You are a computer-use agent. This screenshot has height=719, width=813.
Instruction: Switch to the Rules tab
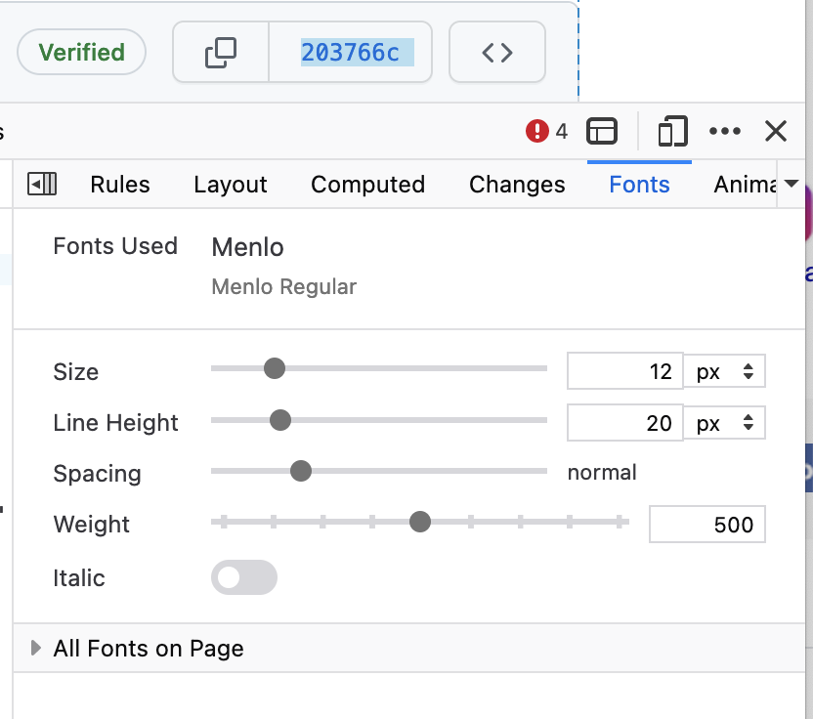(x=120, y=185)
